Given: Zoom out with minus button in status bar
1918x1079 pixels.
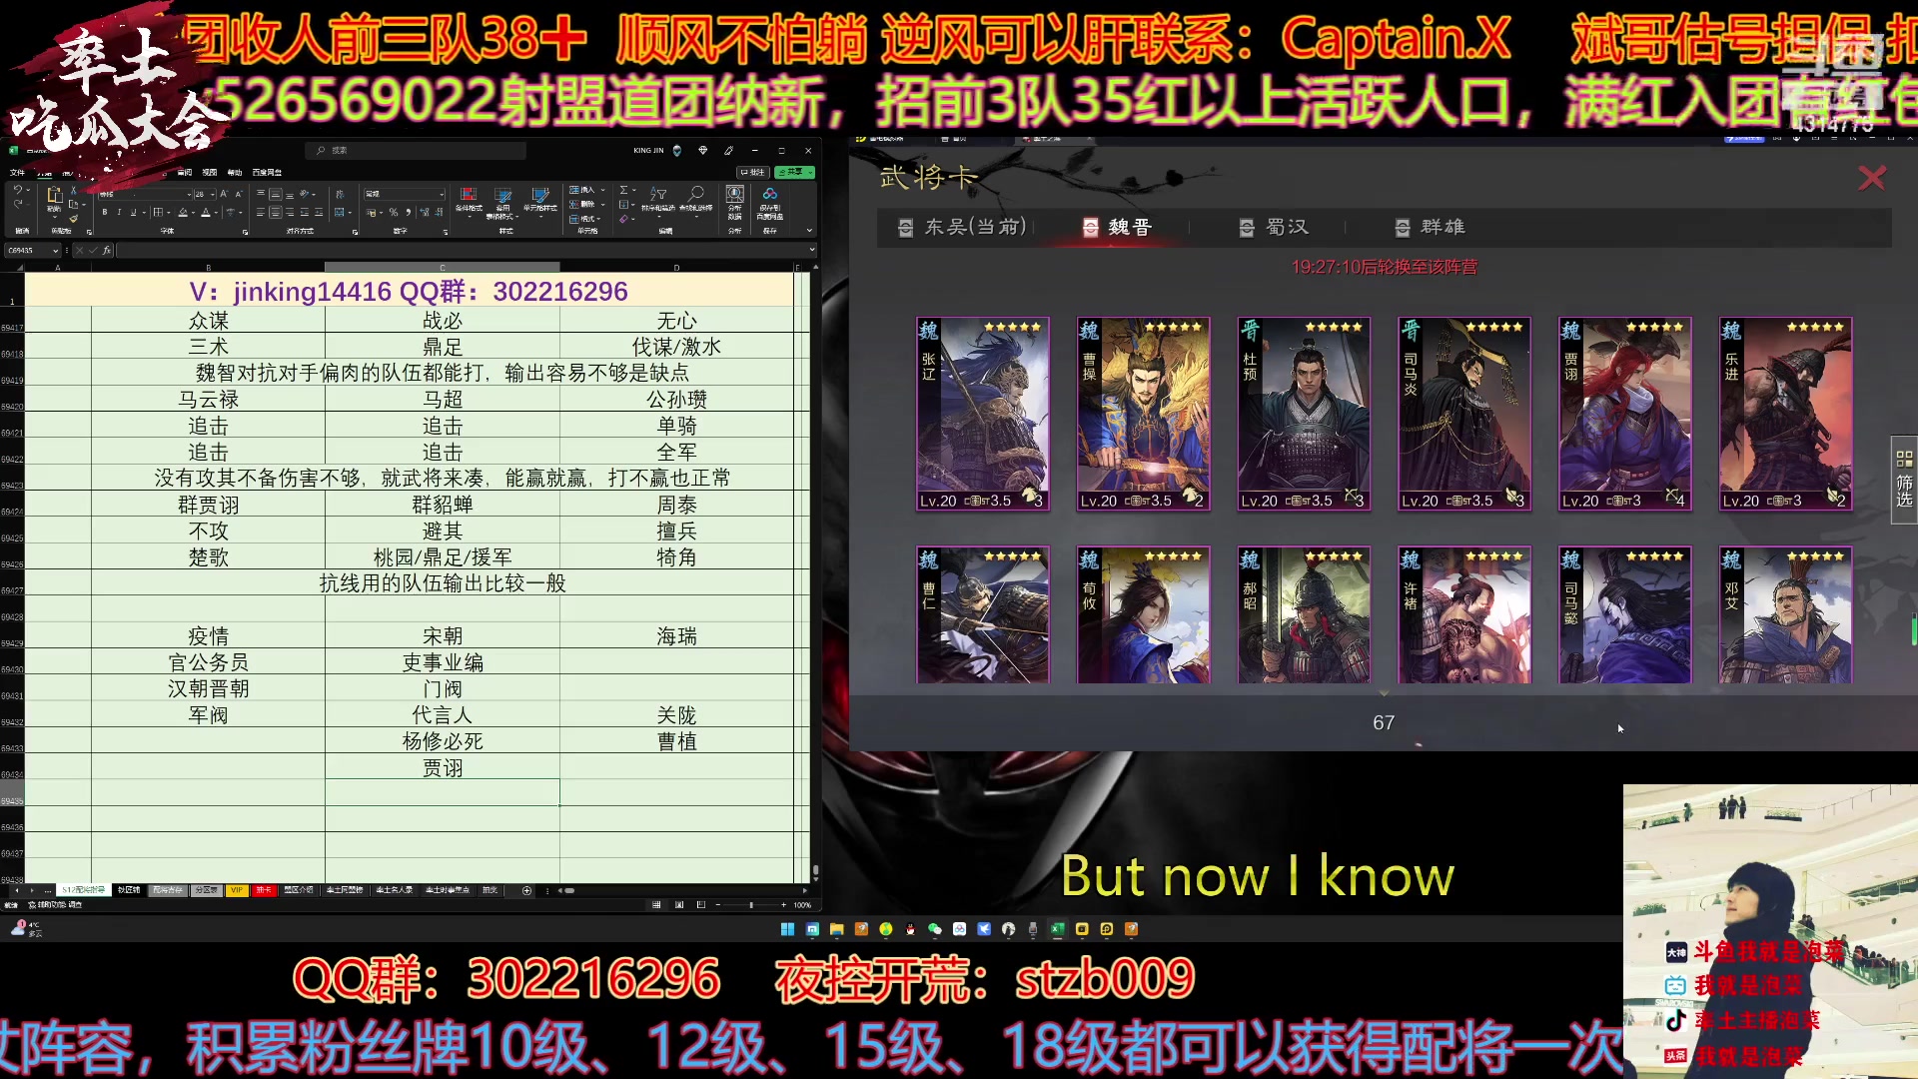Looking at the screenshot, I should point(717,904).
